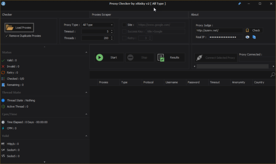Copy the Real IP with the blue copy icon

(x=254, y=37)
